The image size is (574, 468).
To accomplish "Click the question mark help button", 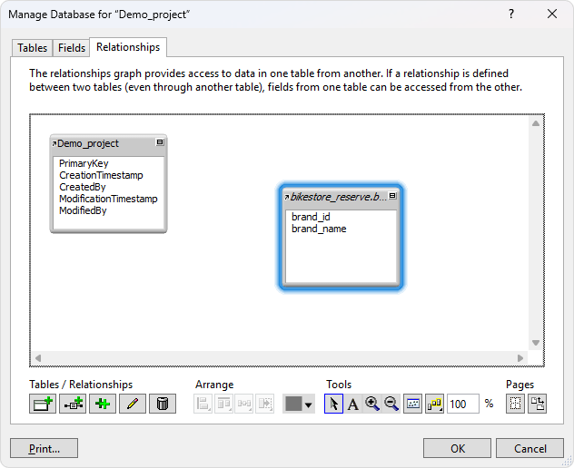I will pyautogui.click(x=511, y=14).
